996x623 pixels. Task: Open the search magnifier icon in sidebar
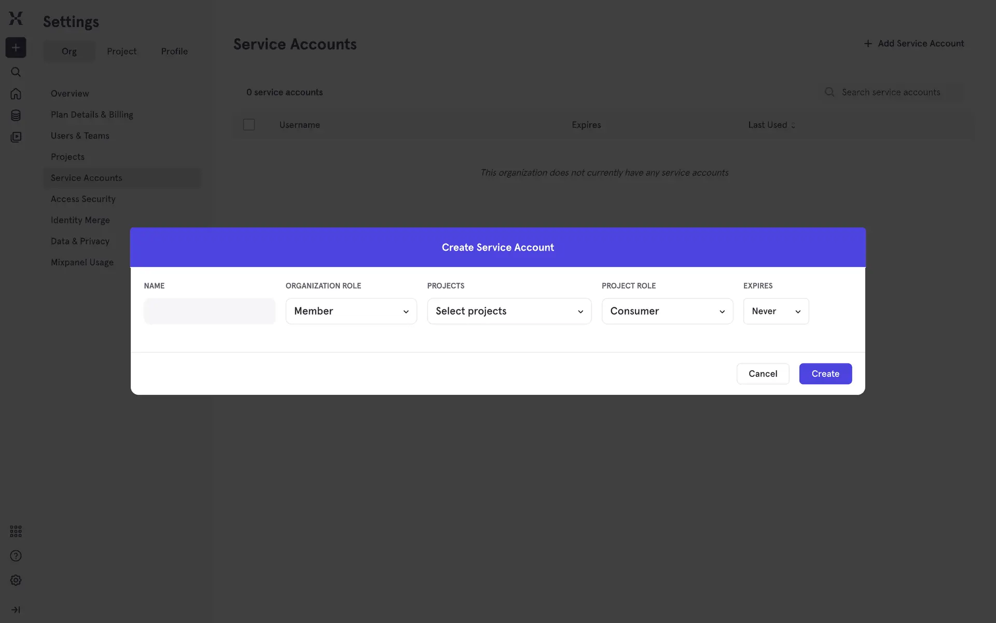[16, 72]
